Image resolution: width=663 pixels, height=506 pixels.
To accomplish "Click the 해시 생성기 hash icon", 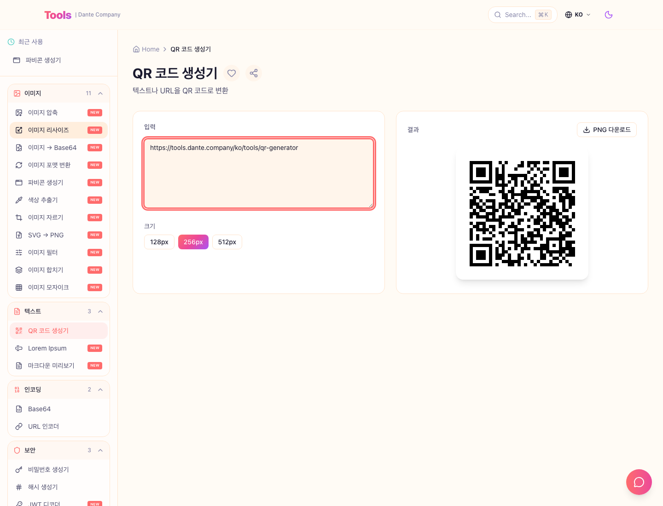I will 19,487.
